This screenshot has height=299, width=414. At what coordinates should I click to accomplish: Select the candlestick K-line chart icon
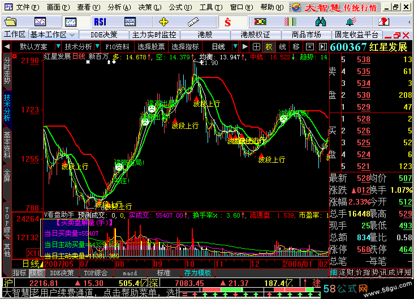71,21
